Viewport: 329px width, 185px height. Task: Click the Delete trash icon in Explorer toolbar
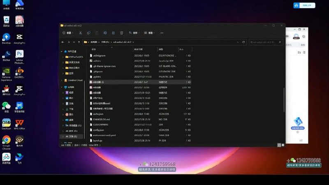click(x=122, y=33)
